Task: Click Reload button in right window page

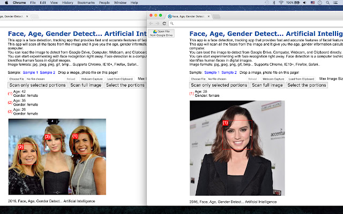Action: [x=252, y=79]
